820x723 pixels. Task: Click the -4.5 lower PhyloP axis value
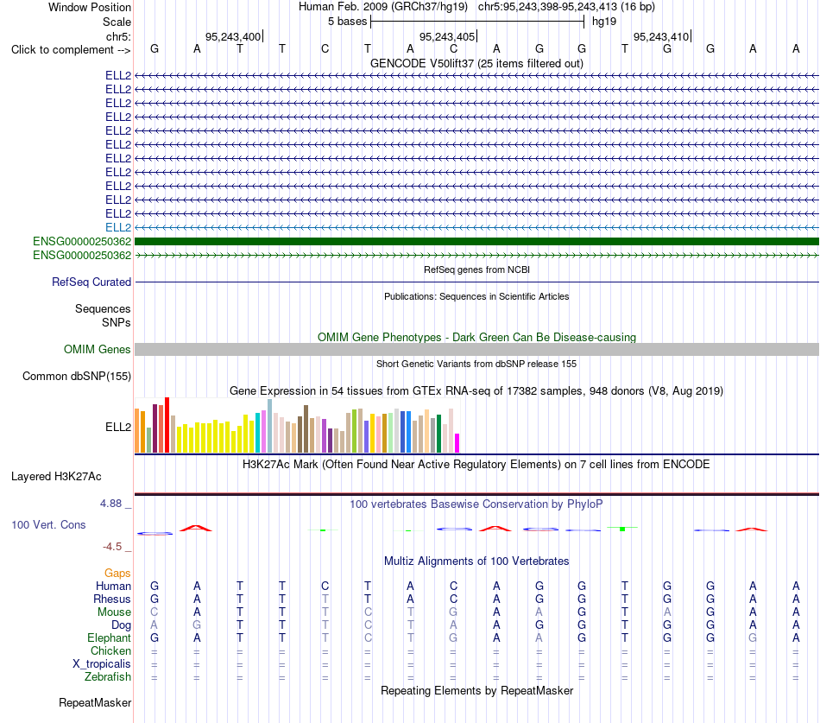click(112, 547)
